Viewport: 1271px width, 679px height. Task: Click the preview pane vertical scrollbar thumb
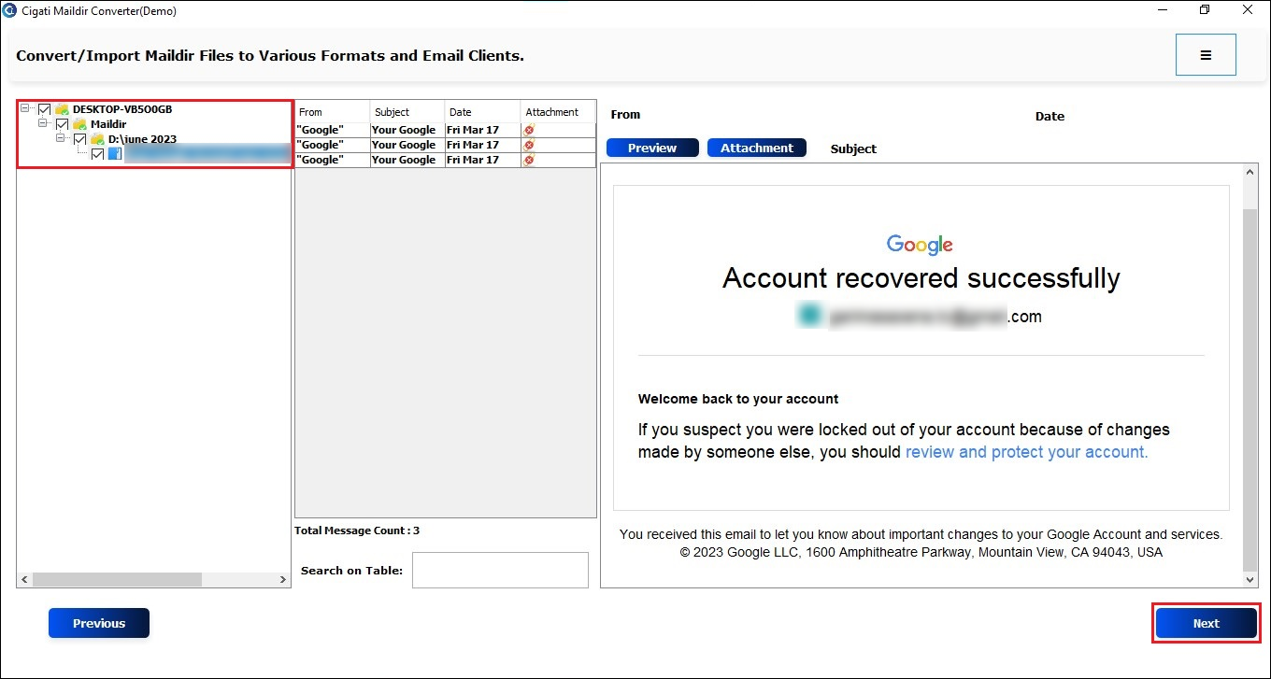[x=1250, y=389]
